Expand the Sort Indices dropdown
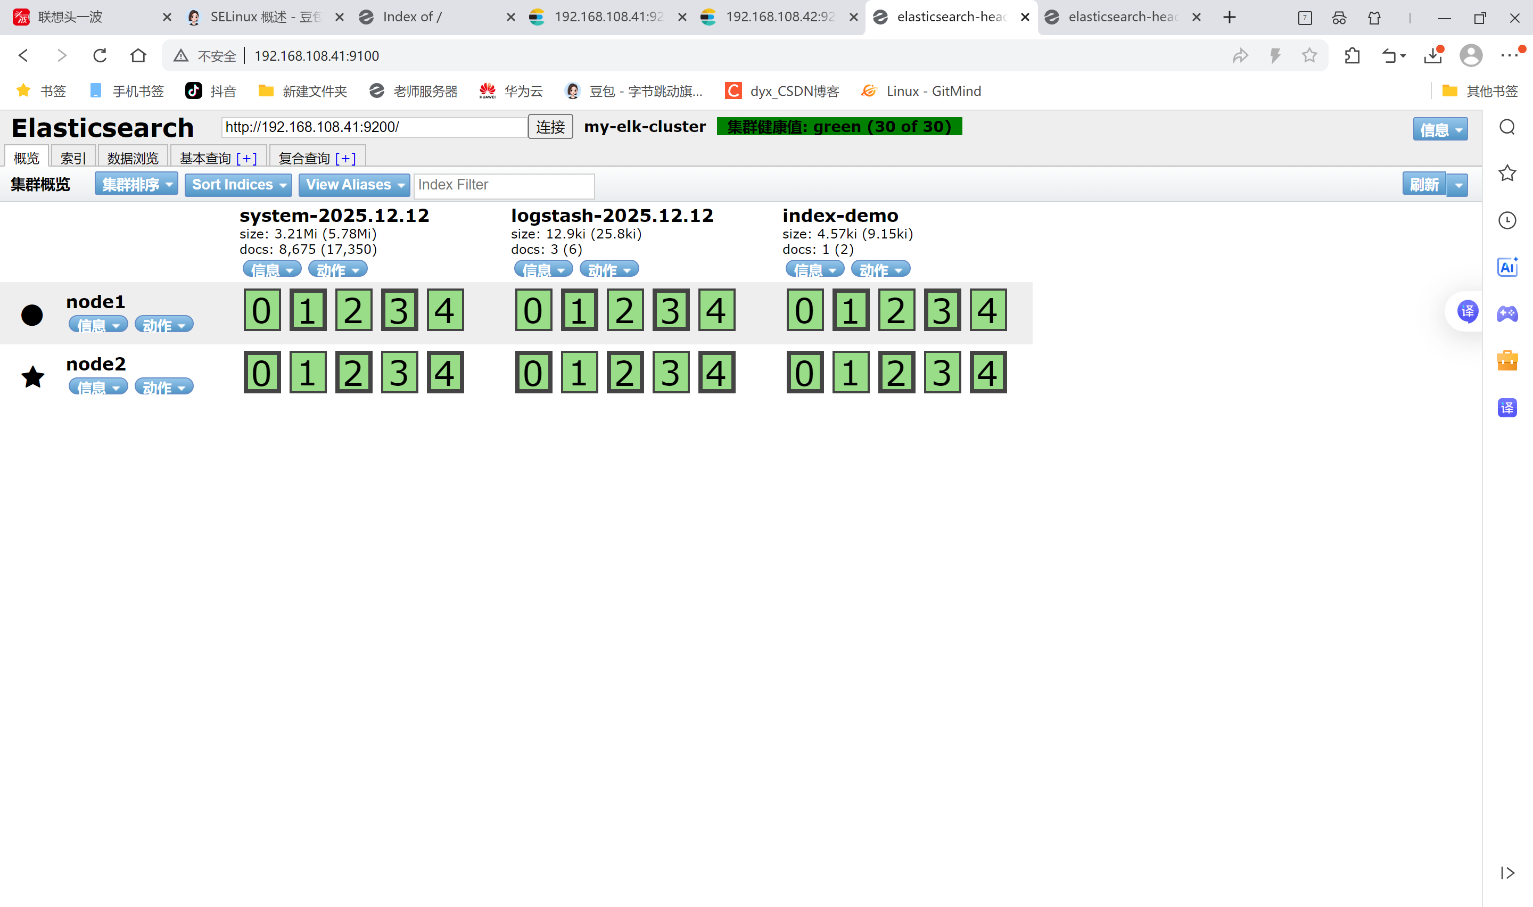The image size is (1533, 907). [x=238, y=185]
